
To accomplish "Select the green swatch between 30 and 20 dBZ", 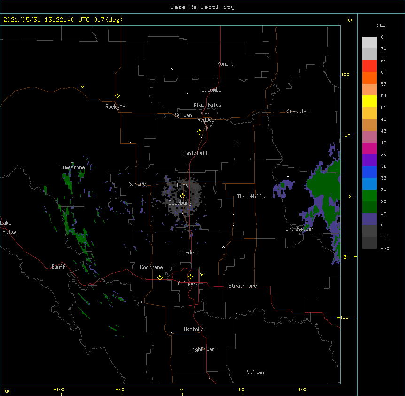I will [x=369, y=196].
